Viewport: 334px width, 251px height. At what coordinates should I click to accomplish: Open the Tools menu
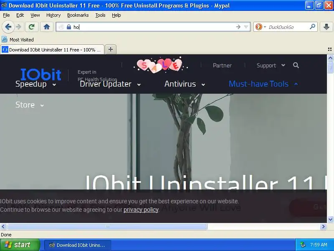coord(100,15)
